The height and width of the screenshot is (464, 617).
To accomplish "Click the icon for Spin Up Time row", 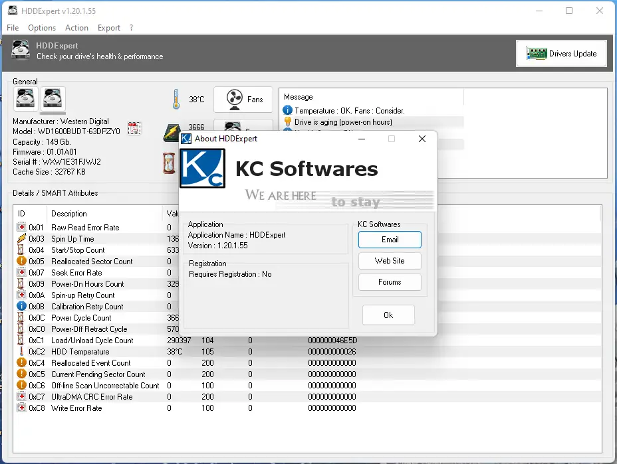I will pos(22,238).
